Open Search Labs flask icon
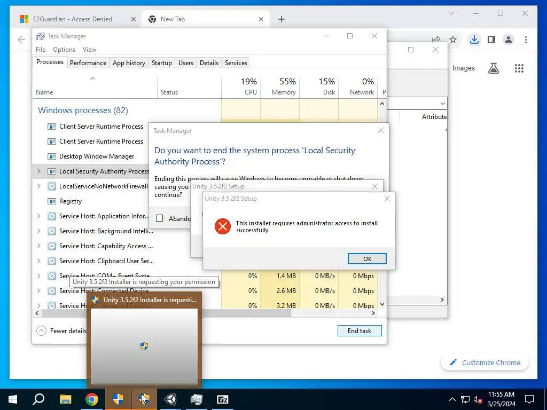Viewport: 547px width, 410px height. click(x=493, y=68)
